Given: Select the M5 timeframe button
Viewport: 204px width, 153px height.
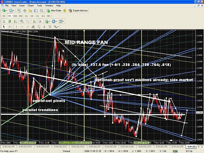Looking at the screenshot, I should [x=9, y=16].
